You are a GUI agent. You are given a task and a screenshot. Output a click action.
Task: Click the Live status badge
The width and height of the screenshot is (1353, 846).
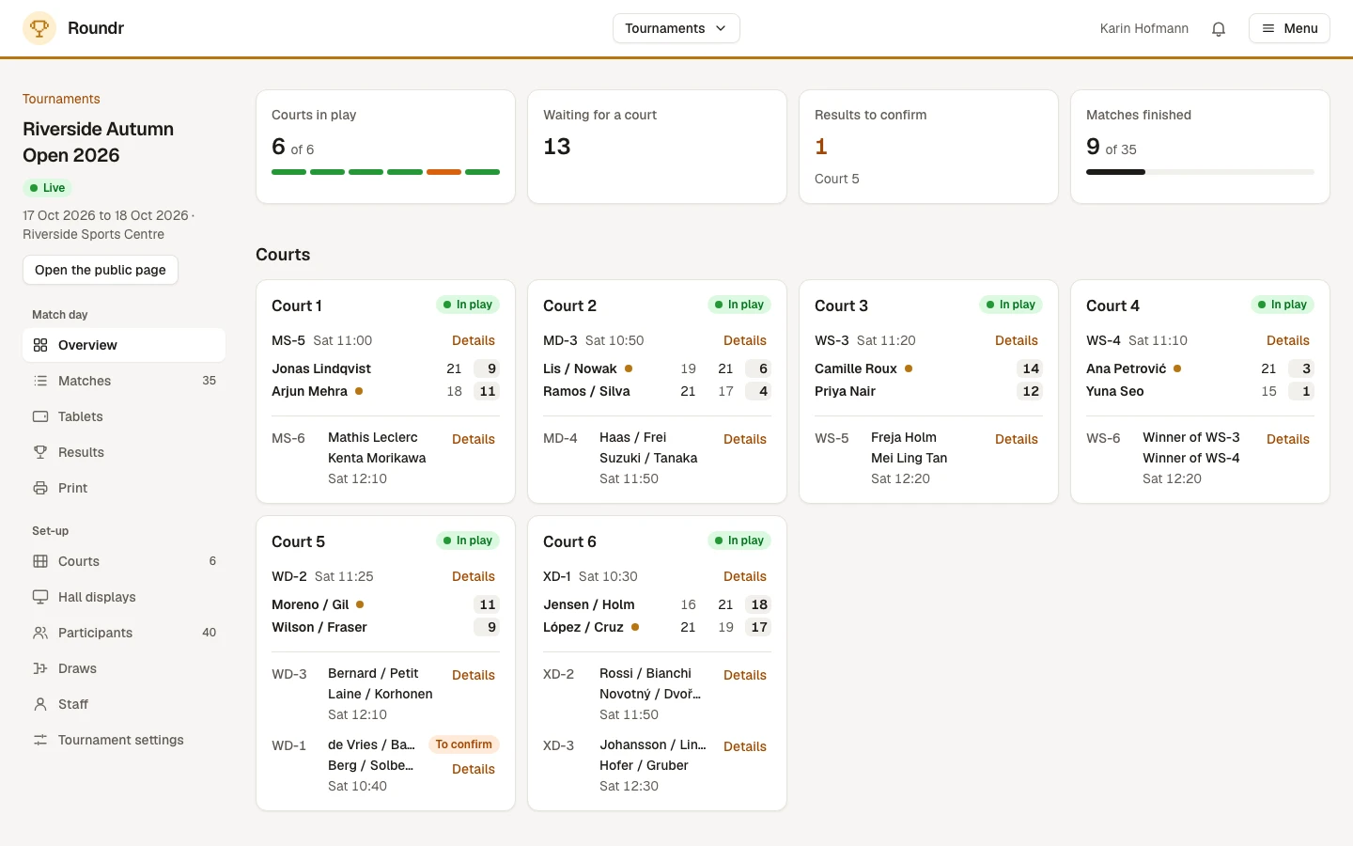[47, 188]
